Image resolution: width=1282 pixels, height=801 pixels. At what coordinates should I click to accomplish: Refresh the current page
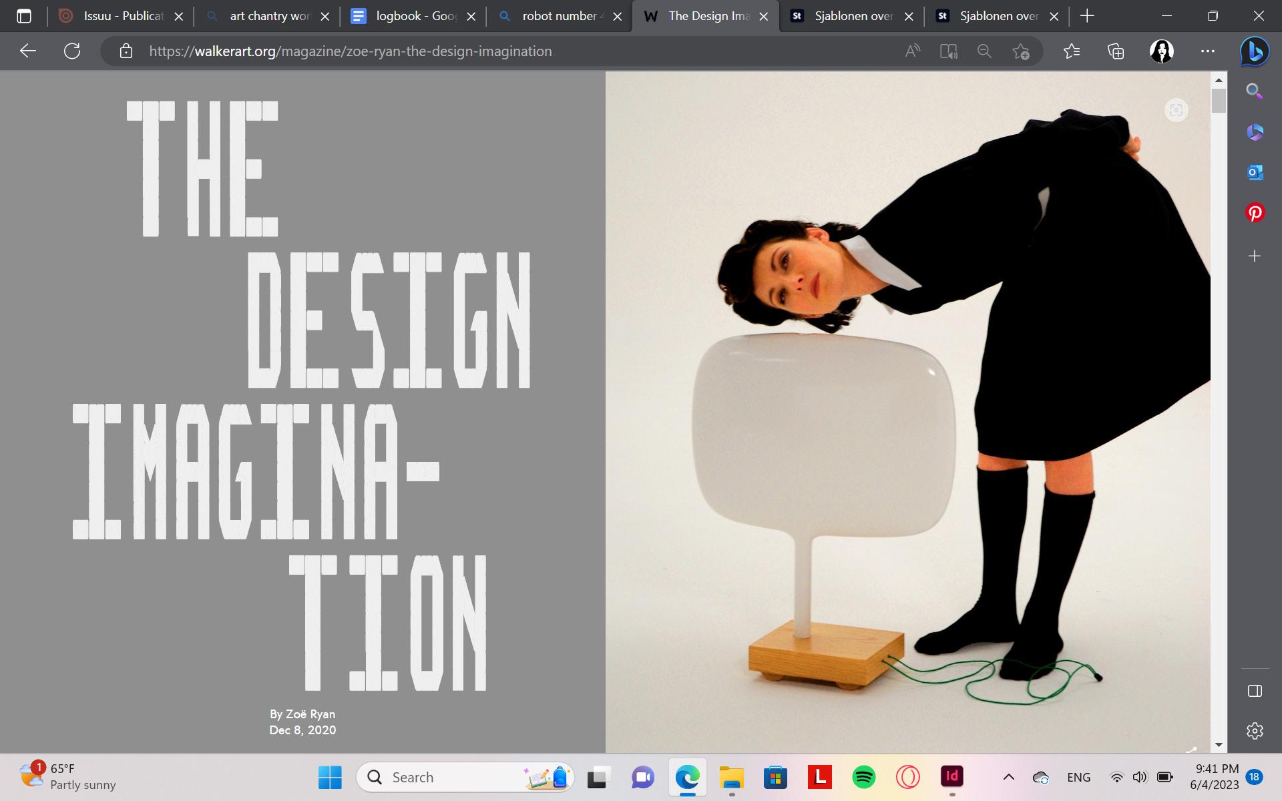point(72,51)
